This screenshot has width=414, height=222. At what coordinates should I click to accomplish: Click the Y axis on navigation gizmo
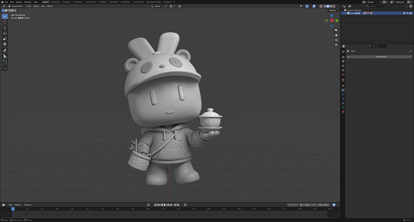337,20
